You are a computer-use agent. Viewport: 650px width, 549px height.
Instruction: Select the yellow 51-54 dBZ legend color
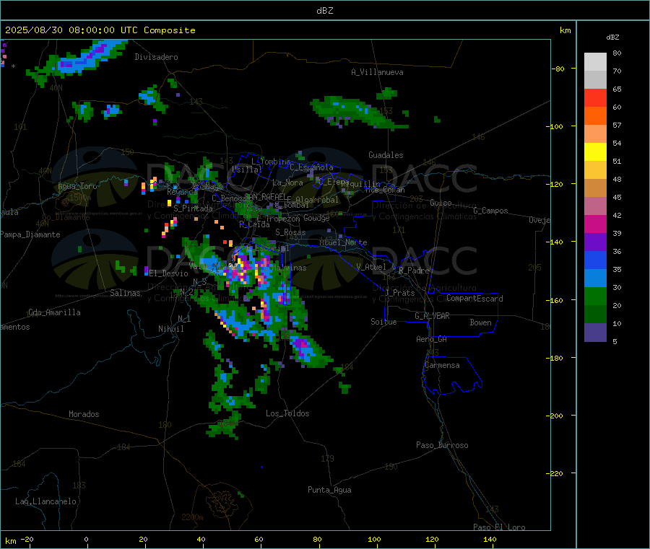coord(595,152)
